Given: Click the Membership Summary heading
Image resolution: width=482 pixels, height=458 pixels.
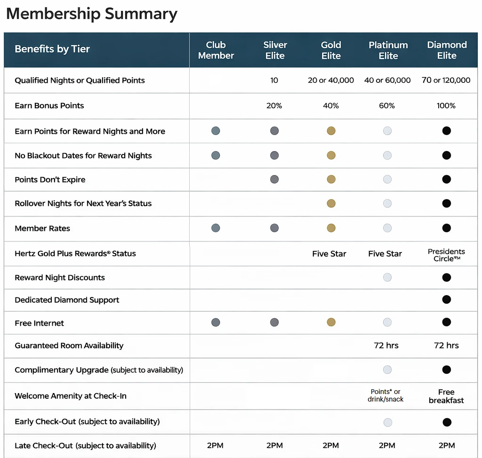Looking at the screenshot, I should (x=92, y=14).
